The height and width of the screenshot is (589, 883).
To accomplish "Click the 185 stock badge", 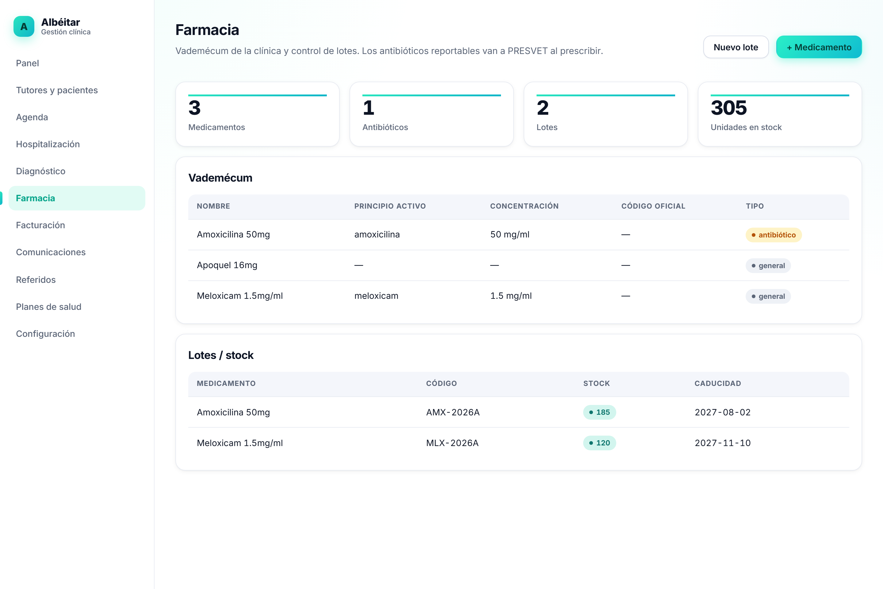I will [x=599, y=412].
